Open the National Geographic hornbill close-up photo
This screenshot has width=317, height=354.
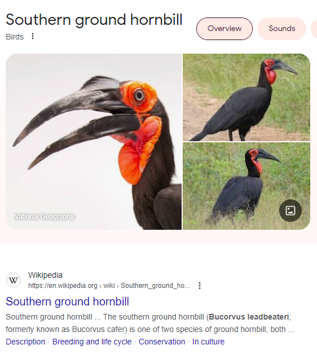(x=94, y=142)
